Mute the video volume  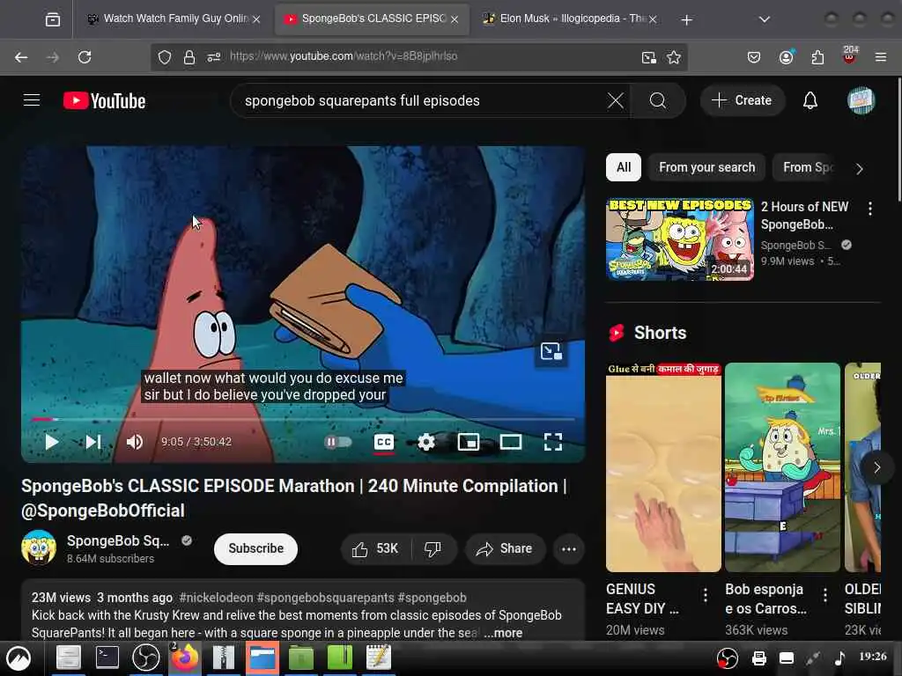[x=134, y=442]
